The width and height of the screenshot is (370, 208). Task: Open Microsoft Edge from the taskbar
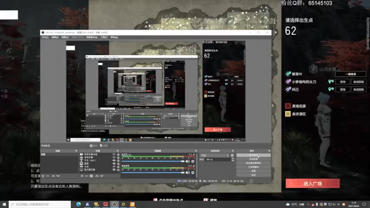(x=79, y=204)
